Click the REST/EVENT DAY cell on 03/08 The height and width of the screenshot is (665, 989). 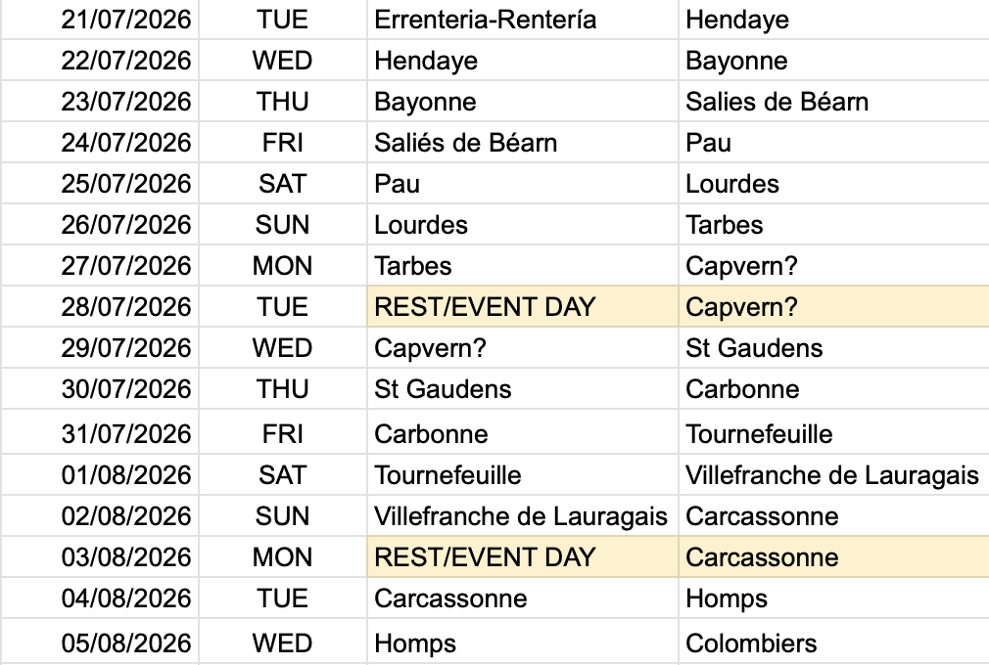click(x=522, y=556)
